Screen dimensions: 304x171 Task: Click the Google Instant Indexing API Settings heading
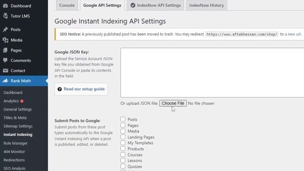[x=110, y=21]
